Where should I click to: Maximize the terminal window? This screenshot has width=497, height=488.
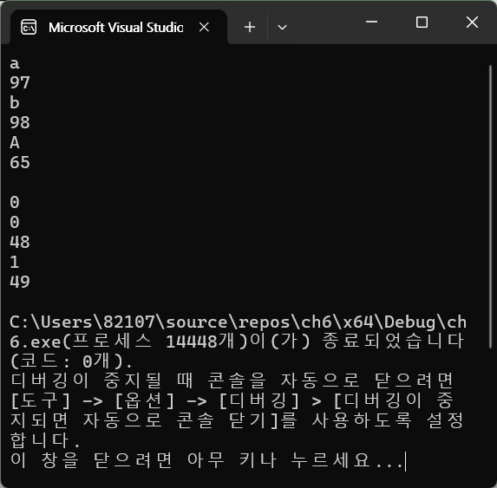click(x=422, y=23)
